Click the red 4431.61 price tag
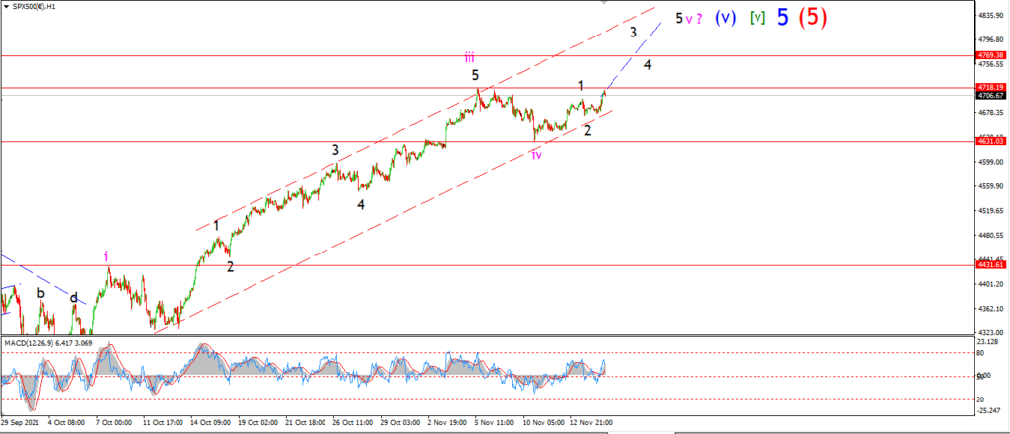The height and width of the screenshot is (434, 1010). point(990,265)
